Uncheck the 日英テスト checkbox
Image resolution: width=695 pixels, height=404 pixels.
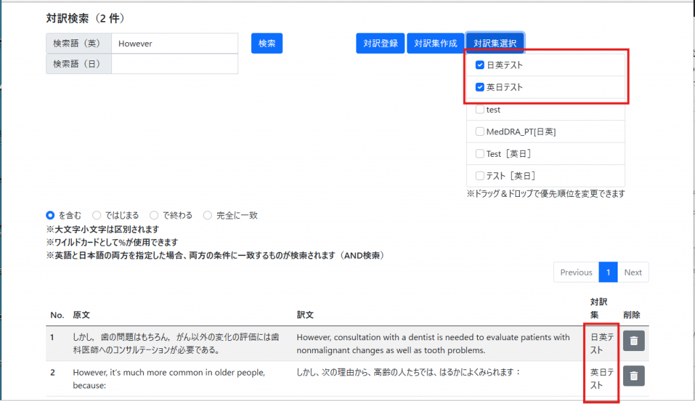pyautogui.click(x=480, y=65)
